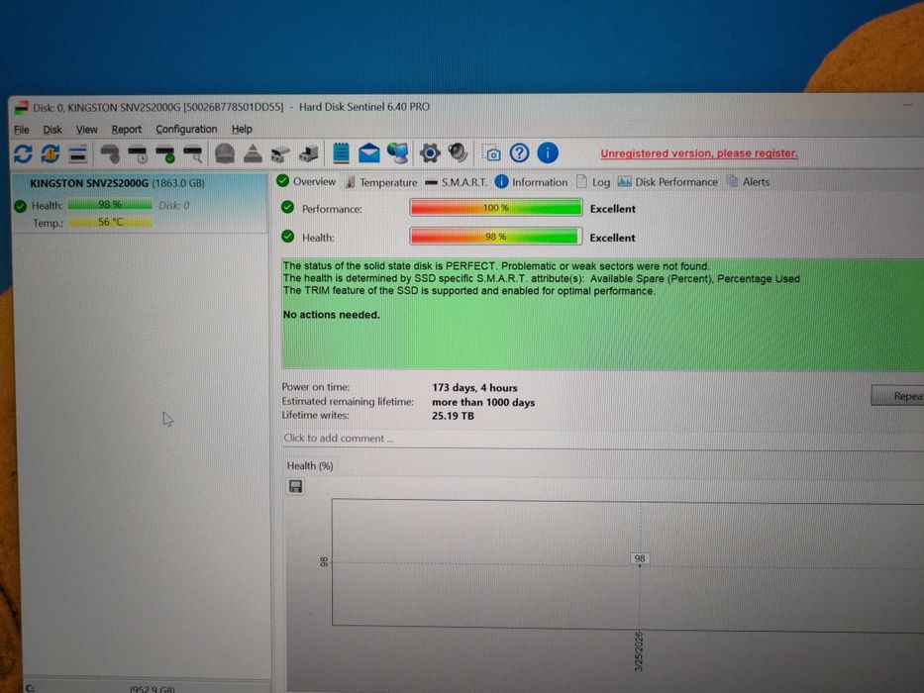Screen dimensions: 924x693
Task: Click the blue info about icon
Action: (548, 153)
